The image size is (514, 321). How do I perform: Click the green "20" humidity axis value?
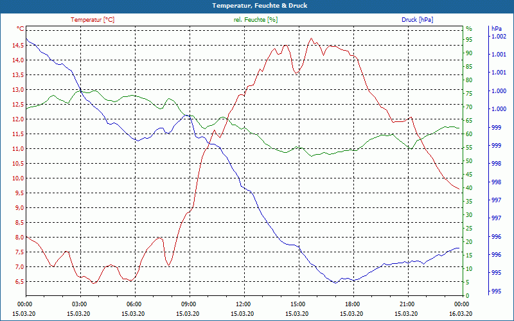(469, 242)
